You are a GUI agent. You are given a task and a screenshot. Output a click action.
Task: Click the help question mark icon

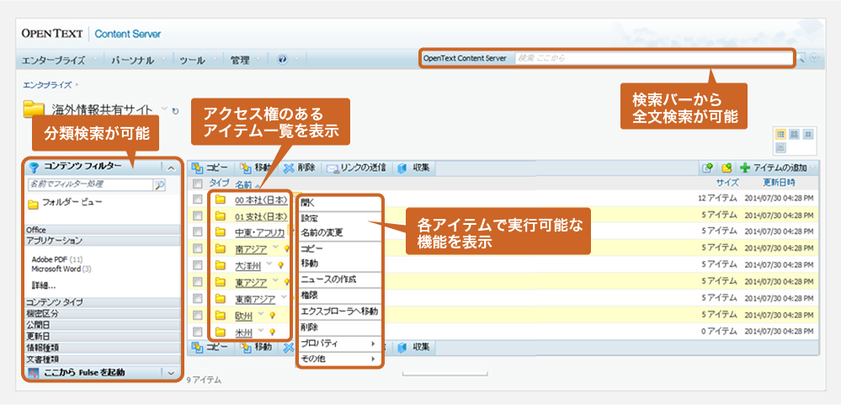(282, 60)
